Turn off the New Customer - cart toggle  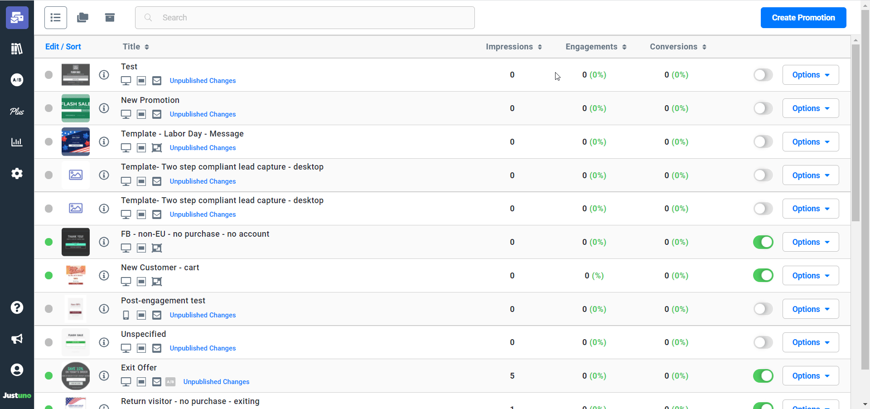[x=763, y=275]
